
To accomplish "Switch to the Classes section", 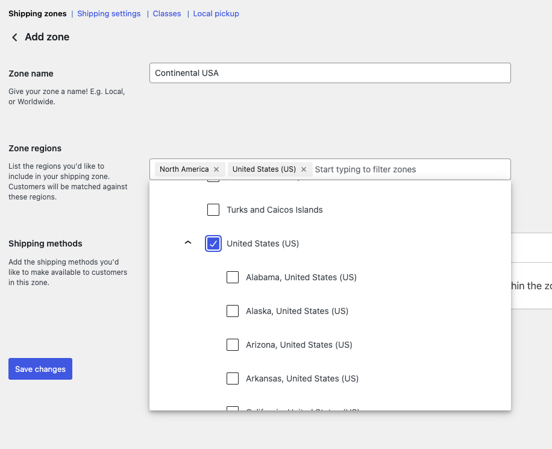I will pos(166,13).
